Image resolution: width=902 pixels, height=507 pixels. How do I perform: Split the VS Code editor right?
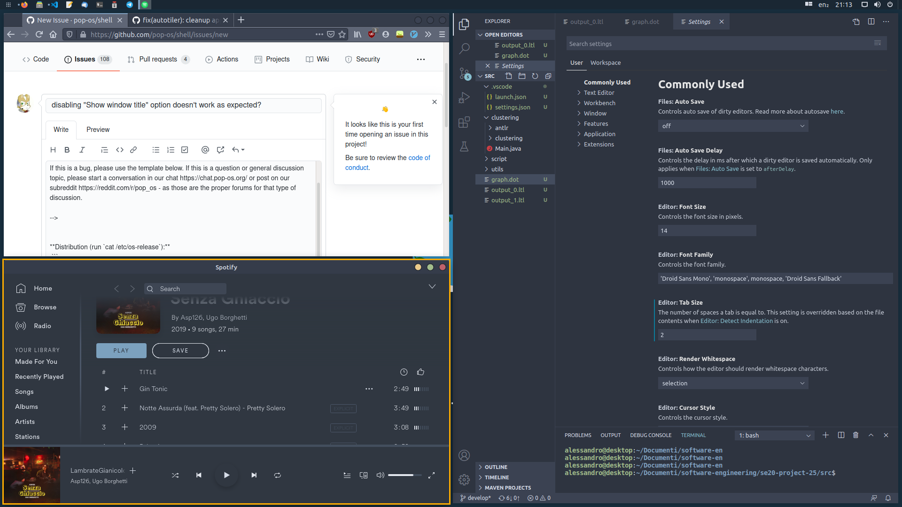(x=871, y=22)
